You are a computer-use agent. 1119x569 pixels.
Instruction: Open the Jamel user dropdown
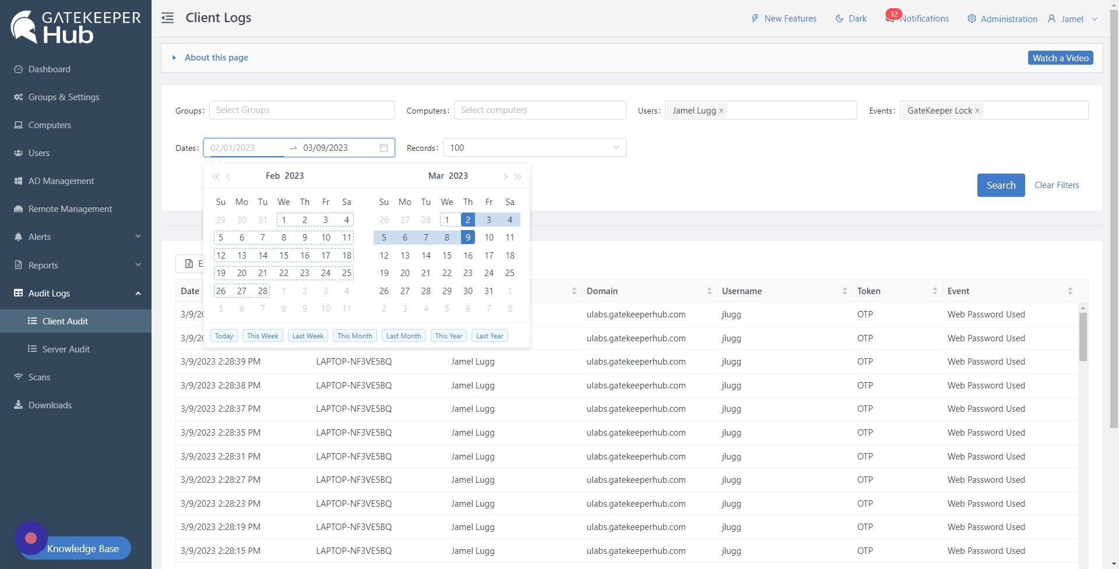click(x=1072, y=19)
